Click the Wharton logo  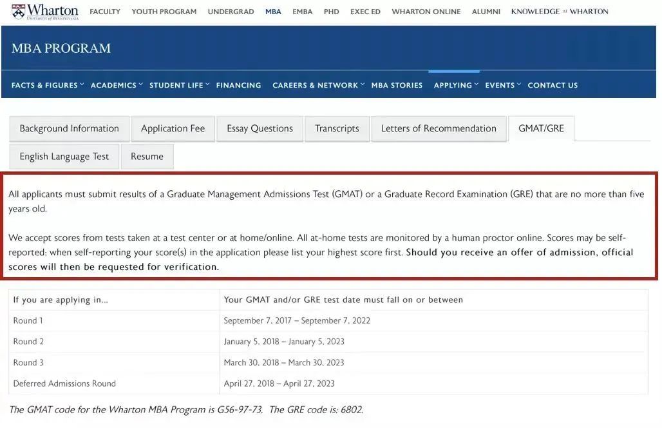pyautogui.click(x=45, y=12)
